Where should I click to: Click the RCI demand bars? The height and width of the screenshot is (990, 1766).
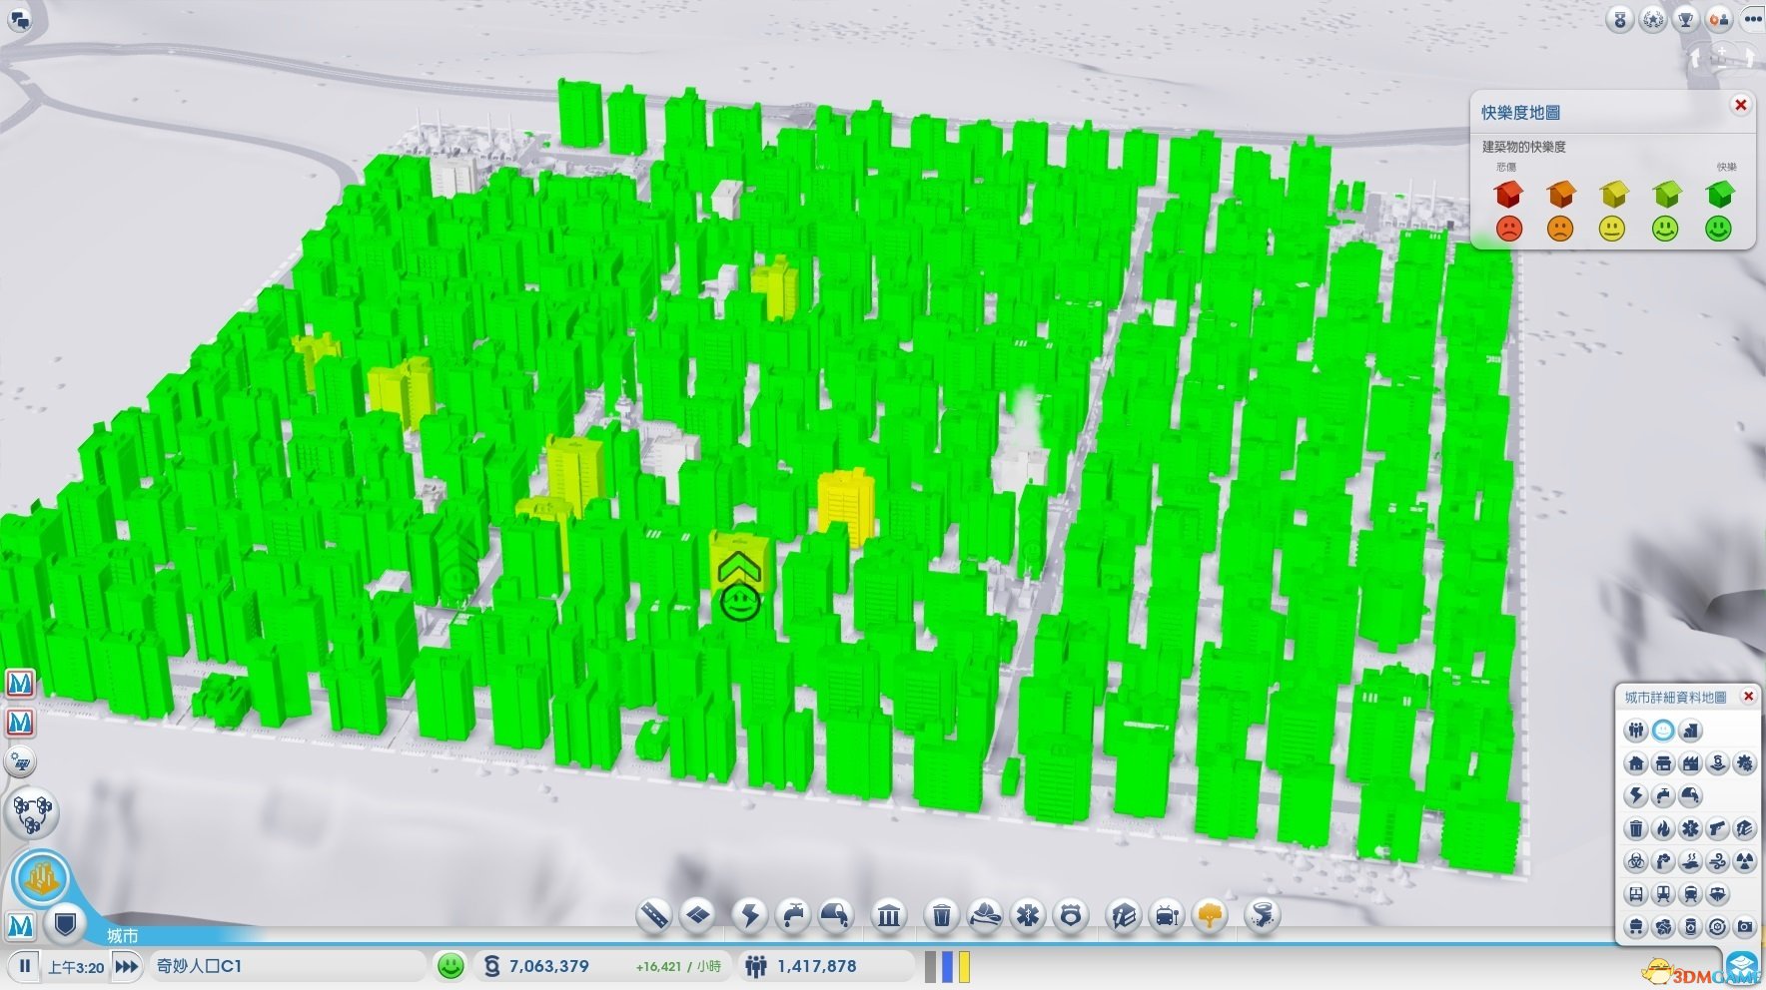947,966
